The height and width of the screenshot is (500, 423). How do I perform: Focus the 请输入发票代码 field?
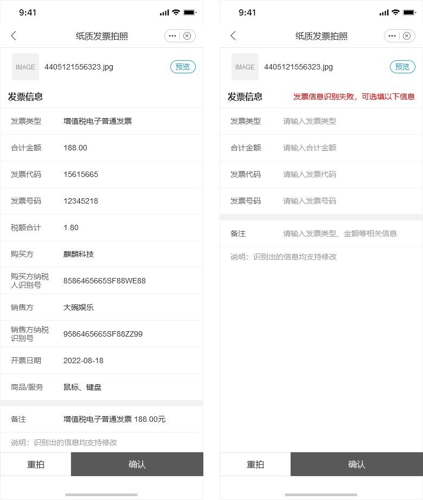pyautogui.click(x=310, y=174)
